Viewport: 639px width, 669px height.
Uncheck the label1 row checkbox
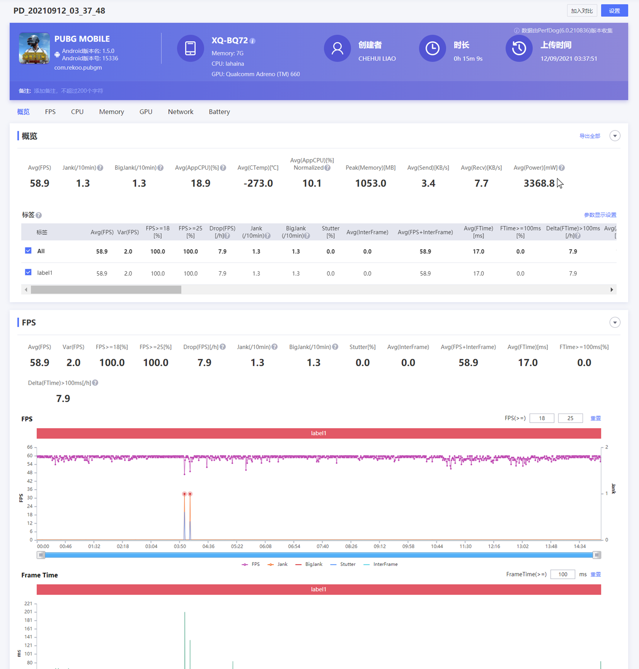click(28, 273)
